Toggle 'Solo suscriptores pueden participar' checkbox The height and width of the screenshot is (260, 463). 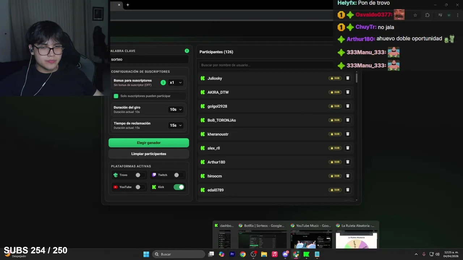(116, 96)
